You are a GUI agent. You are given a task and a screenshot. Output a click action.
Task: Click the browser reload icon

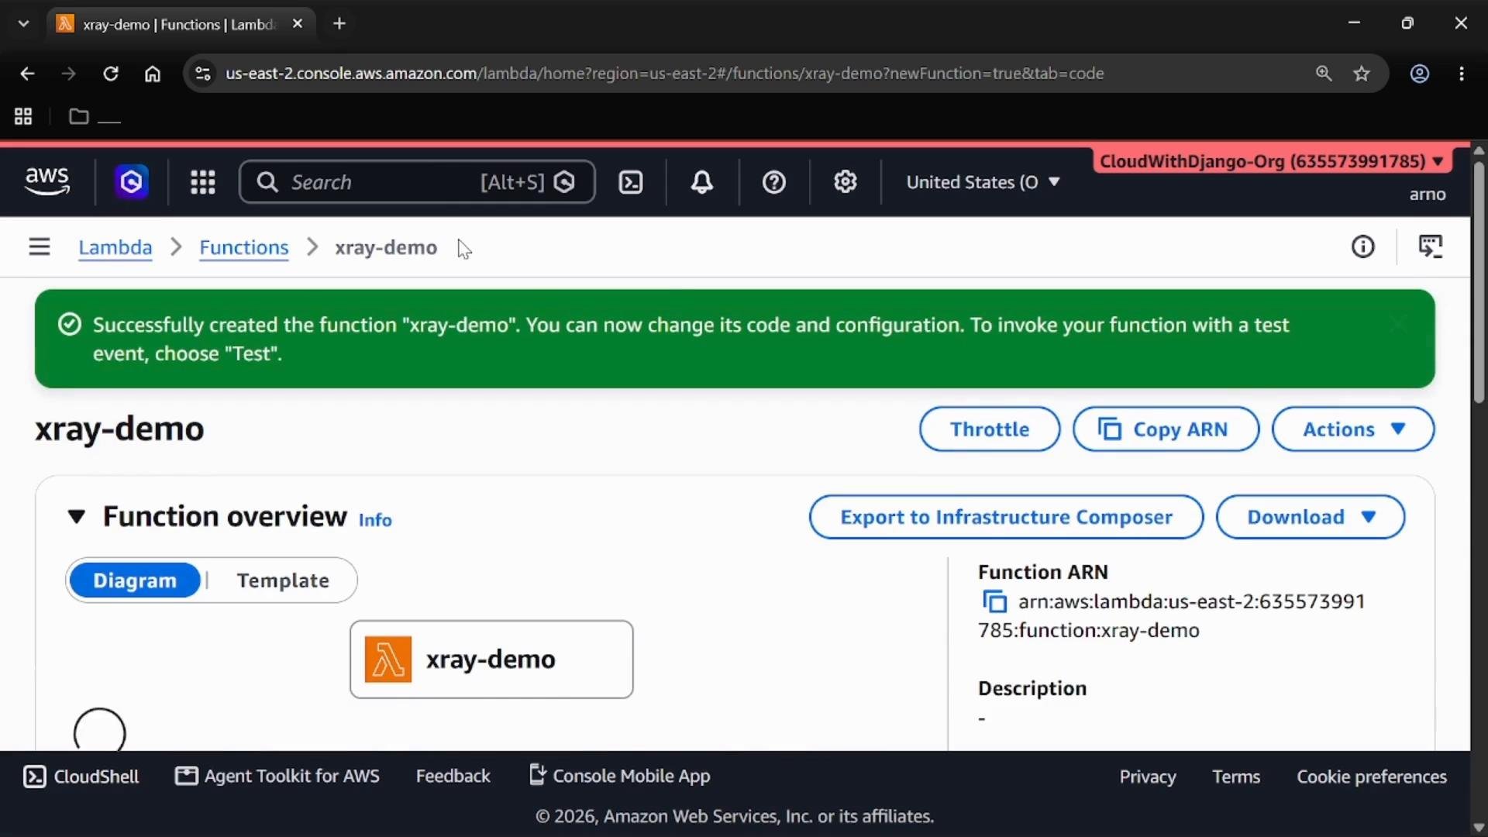pyautogui.click(x=111, y=74)
